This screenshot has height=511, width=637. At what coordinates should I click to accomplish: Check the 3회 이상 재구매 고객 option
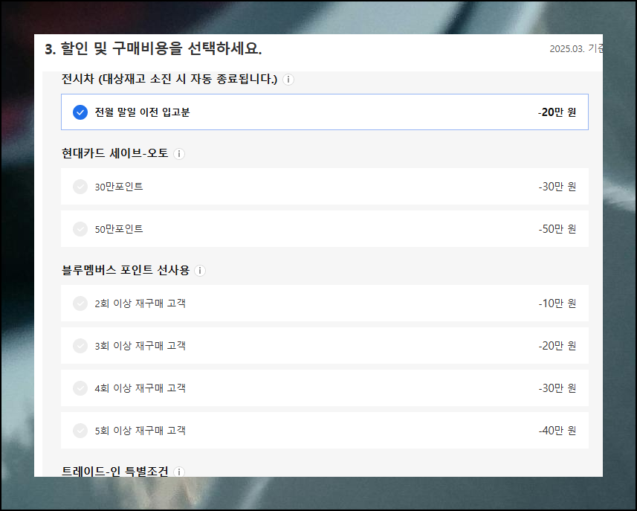tap(80, 346)
